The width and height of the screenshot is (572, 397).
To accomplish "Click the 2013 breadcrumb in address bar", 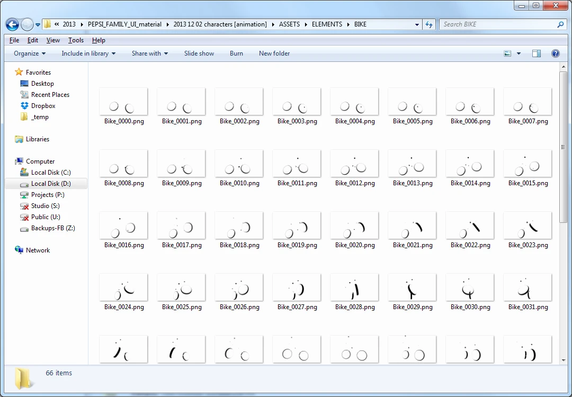I will 69,24.
